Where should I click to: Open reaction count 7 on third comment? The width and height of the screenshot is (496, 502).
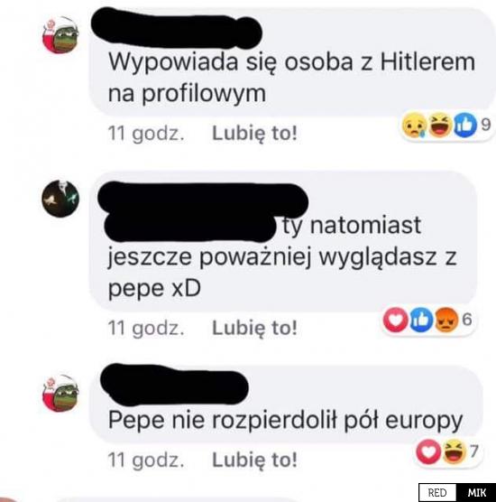(474, 451)
